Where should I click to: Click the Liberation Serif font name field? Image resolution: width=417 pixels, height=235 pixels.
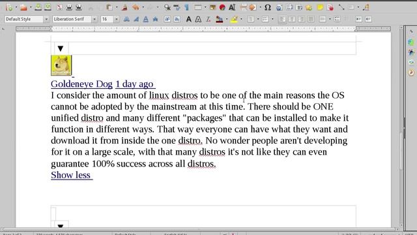pos(72,19)
